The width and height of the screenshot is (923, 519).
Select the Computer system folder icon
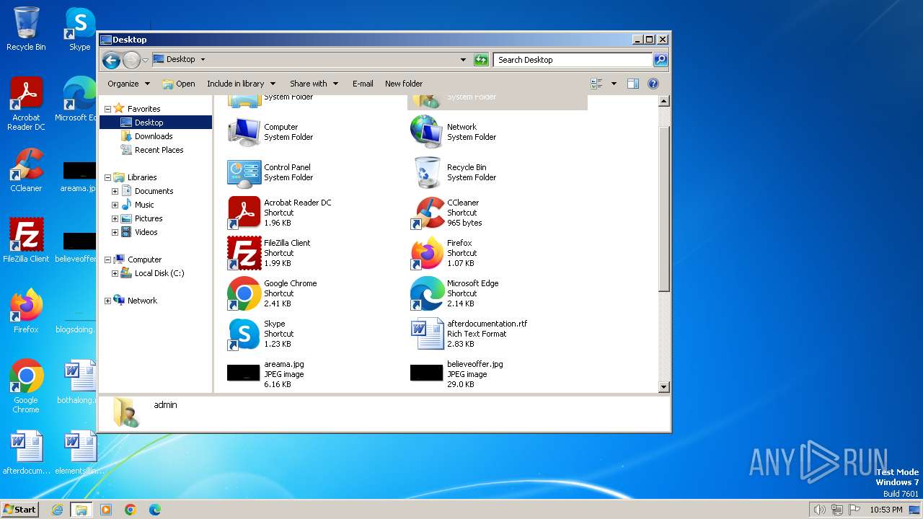244,132
